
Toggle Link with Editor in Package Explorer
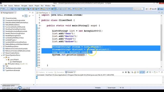(x=26, y=16)
